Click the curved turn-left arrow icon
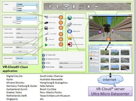This screenshot has height=101, width=136. click(x=105, y=6)
